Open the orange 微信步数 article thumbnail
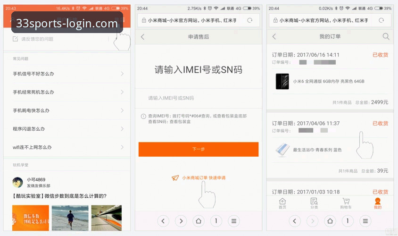Image resolution: width=398 pixels, height=236 pixels. [x=31, y=218]
